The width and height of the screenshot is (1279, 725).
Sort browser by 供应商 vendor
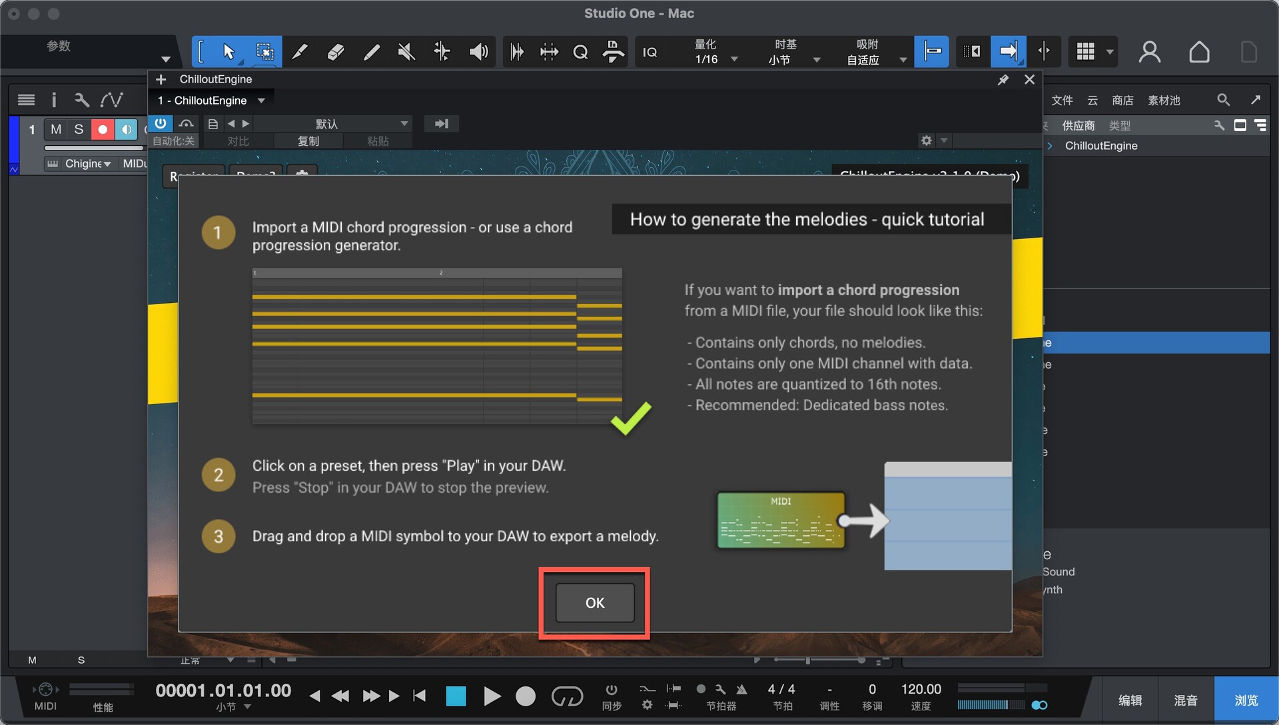(x=1078, y=125)
